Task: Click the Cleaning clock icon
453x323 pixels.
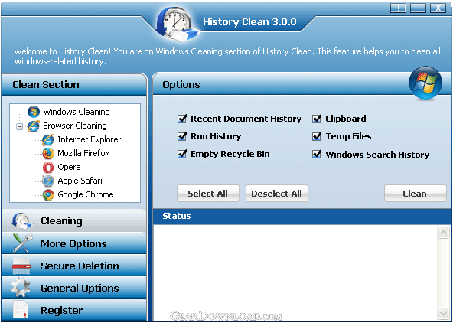Action: pos(22,221)
